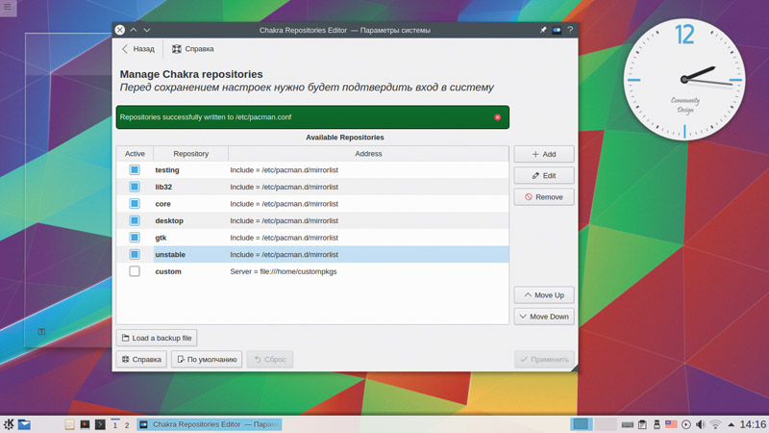The width and height of the screenshot is (769, 433).
Task: Click the bottom Справка button
Action: tap(141, 359)
